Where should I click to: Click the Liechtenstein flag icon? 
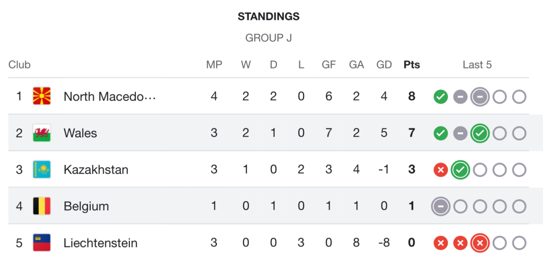point(42,243)
